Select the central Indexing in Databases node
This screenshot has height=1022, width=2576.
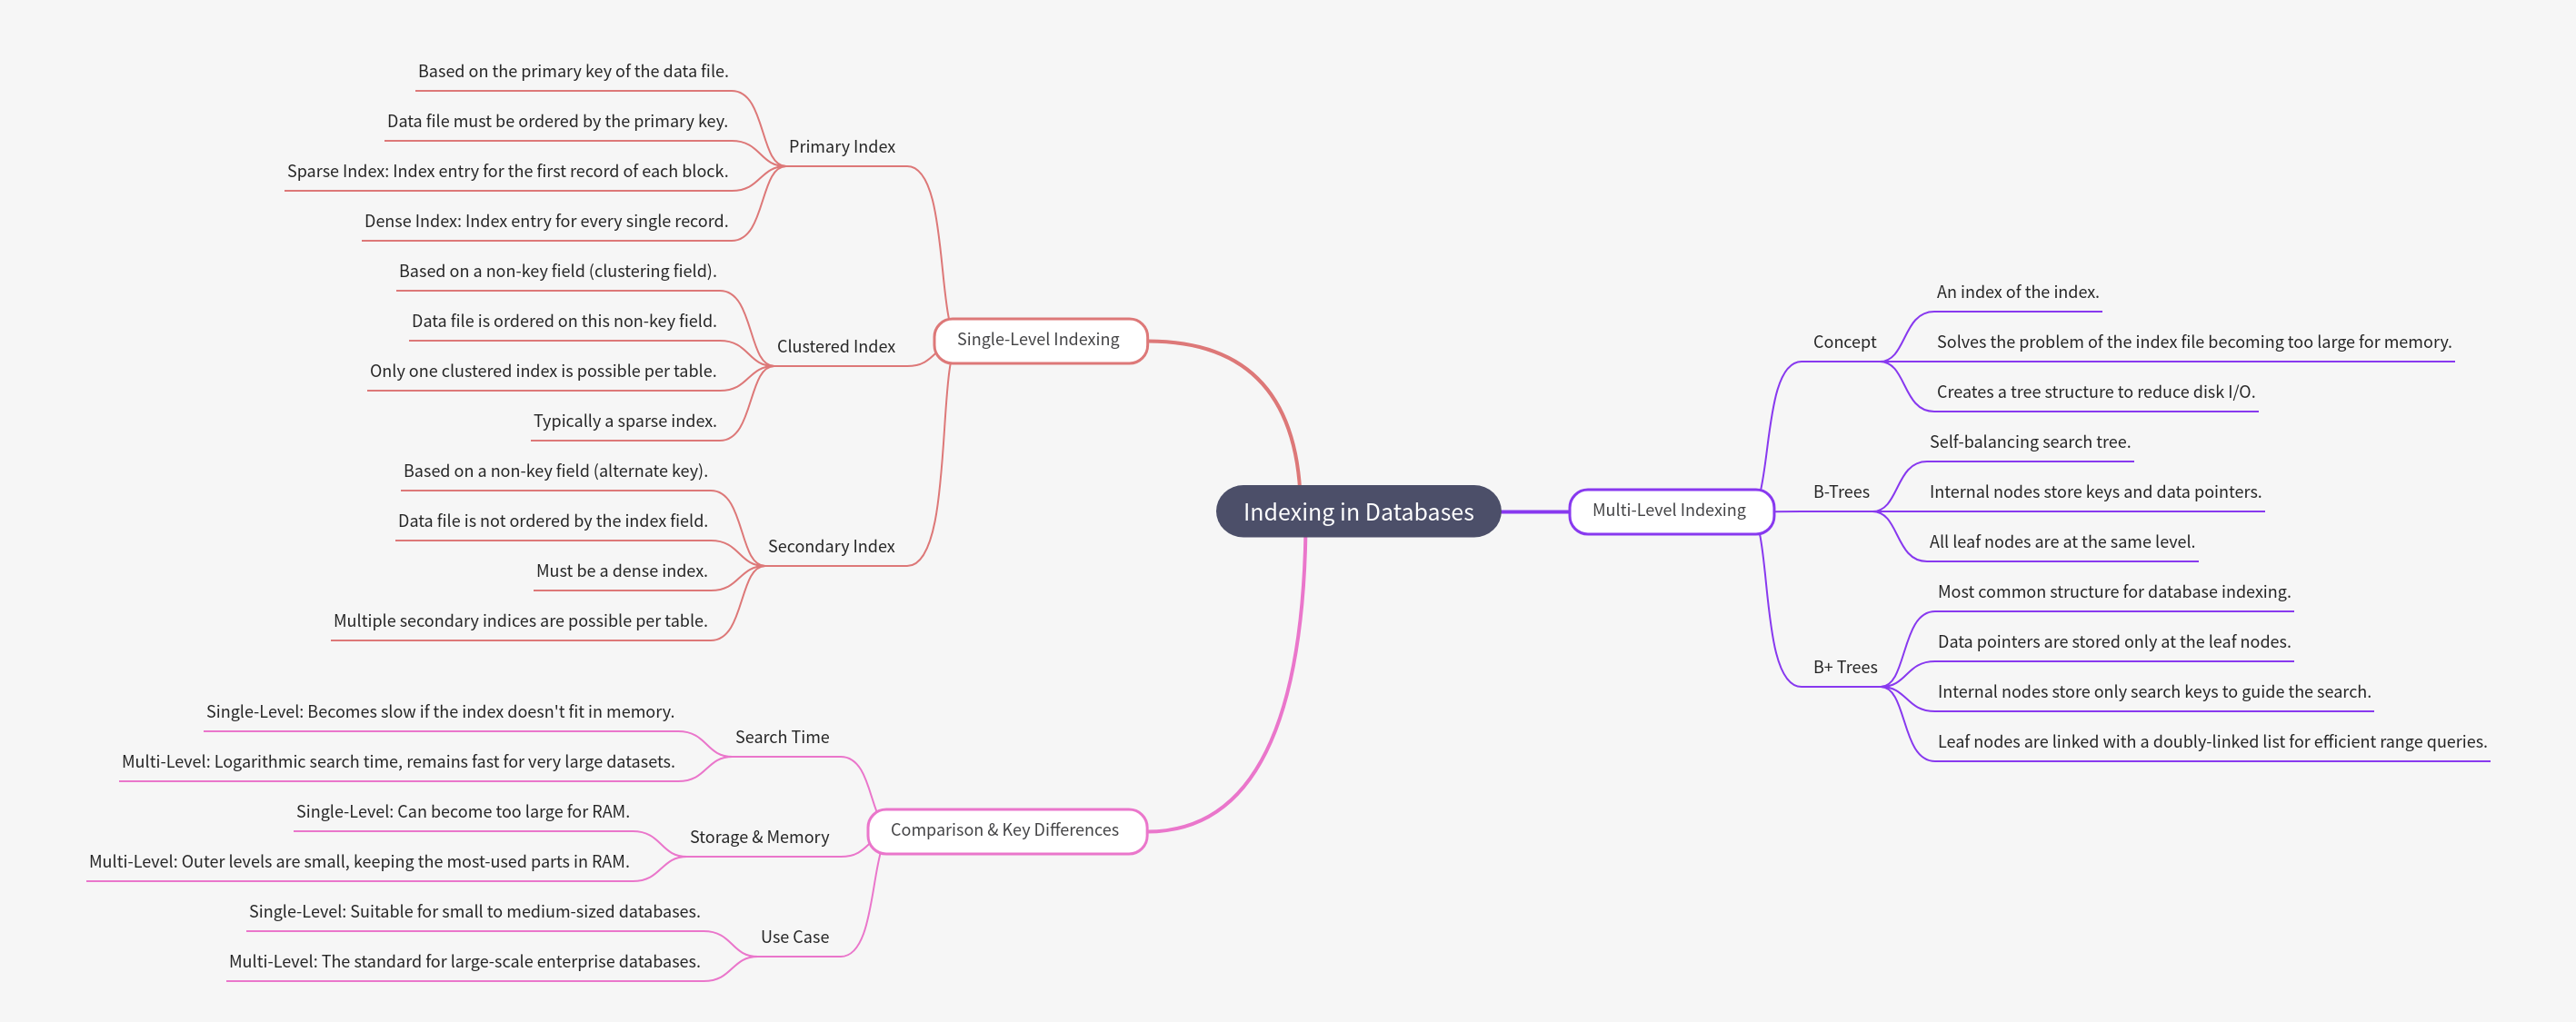pyautogui.click(x=1357, y=511)
